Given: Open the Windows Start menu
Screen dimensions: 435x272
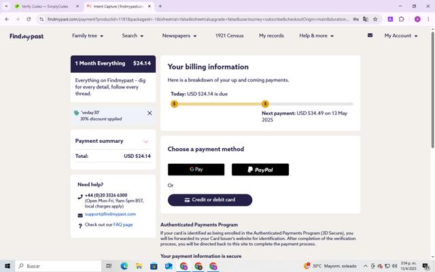Looking at the screenshot, I should (7, 266).
